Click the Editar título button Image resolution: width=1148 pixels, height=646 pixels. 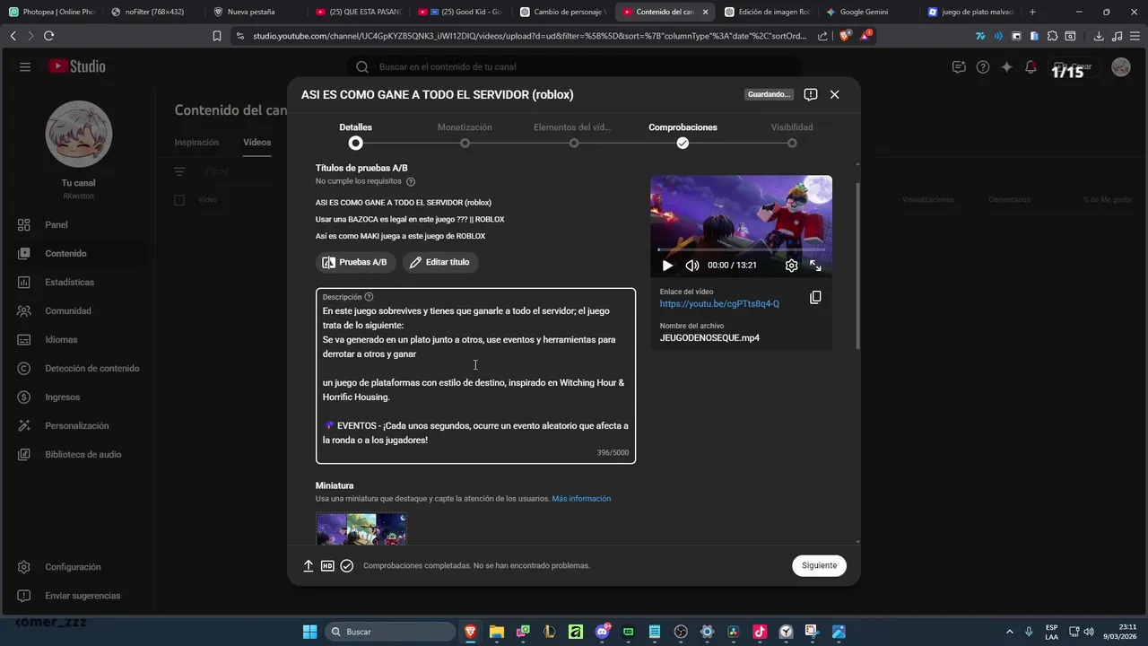(440, 262)
